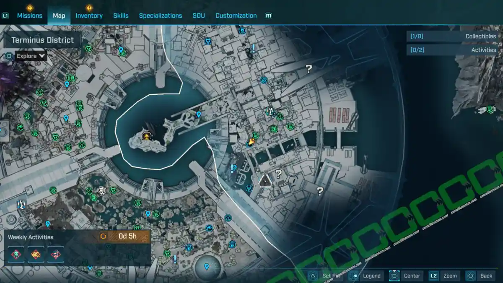Click the white-outlined triangular map marker

[x=265, y=181]
